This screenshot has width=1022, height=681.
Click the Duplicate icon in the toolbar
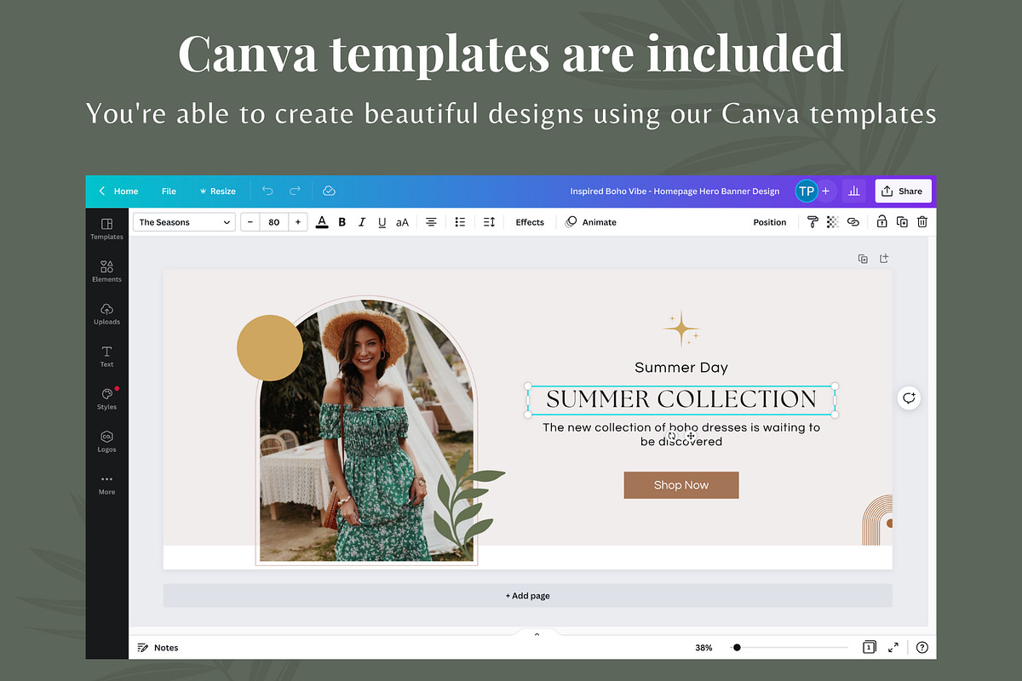coord(902,222)
